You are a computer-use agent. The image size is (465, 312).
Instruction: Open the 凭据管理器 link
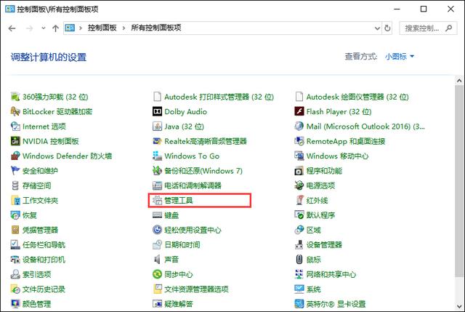41,230
